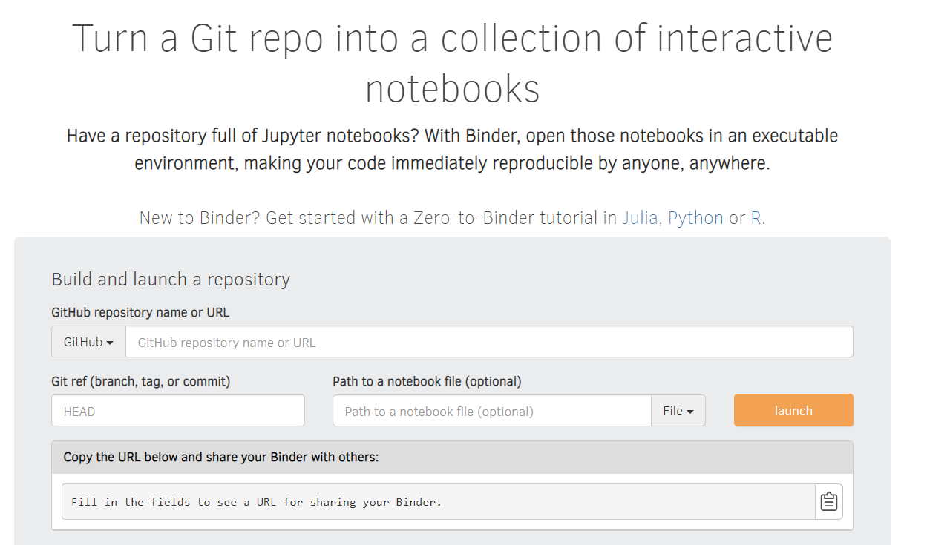The image size is (927, 545).
Task: Click the 'Zero-to-Binder tutorial' text
Action: (505, 218)
